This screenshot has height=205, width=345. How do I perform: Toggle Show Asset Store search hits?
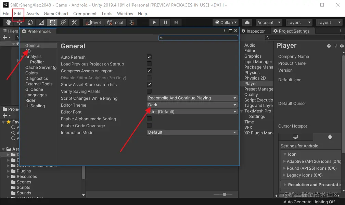[x=149, y=84]
